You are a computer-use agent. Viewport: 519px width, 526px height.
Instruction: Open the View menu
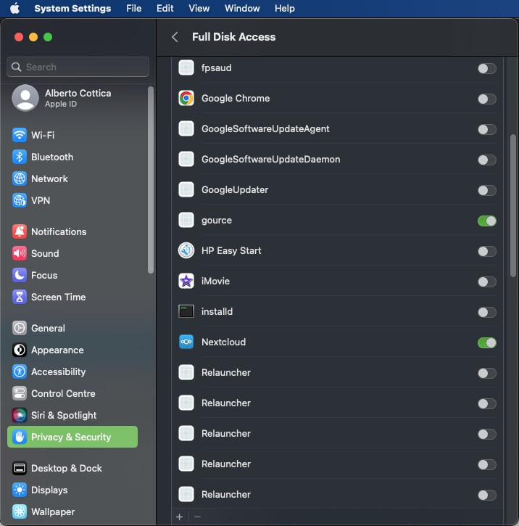199,9
